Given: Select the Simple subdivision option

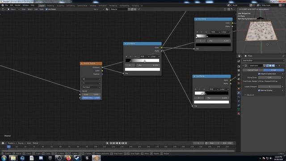Looking at the screenshot, I should tap(273, 70).
